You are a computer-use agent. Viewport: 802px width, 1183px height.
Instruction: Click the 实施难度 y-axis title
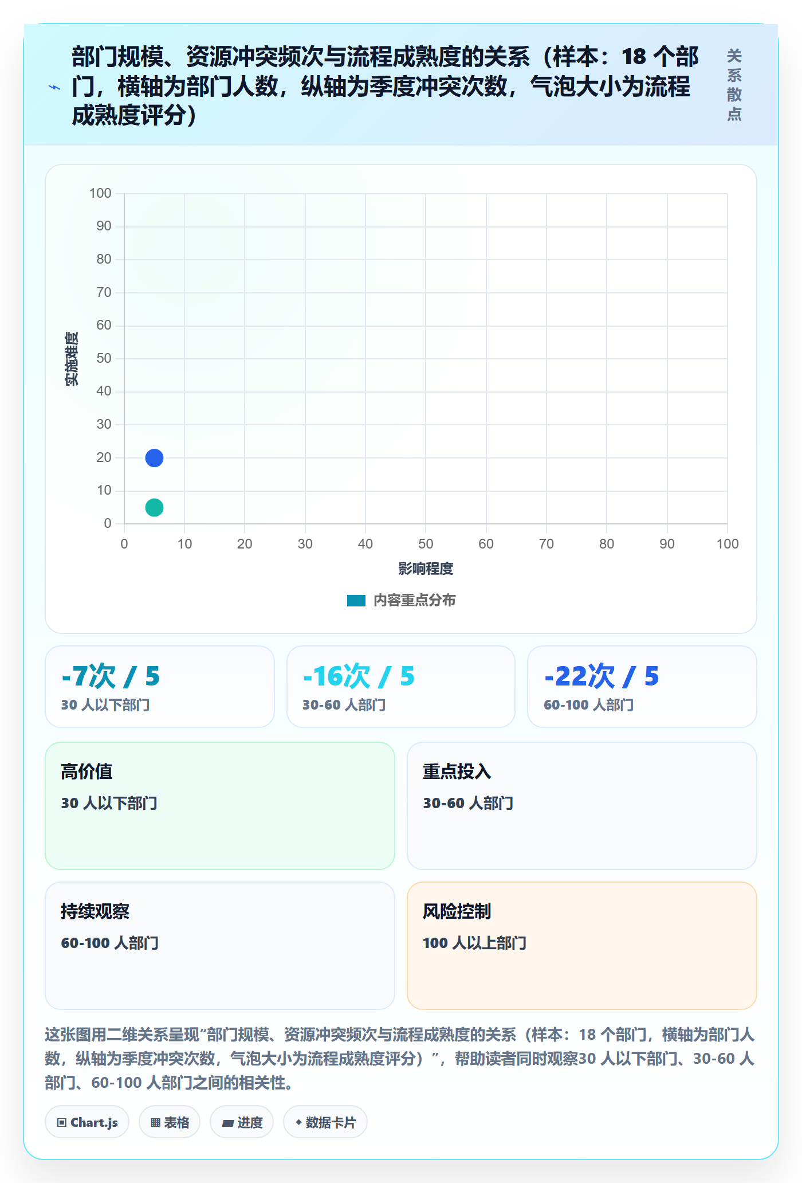[72, 359]
